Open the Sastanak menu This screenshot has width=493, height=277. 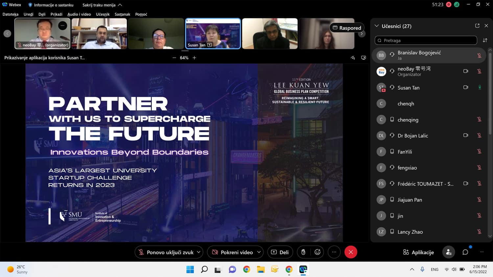122,14
